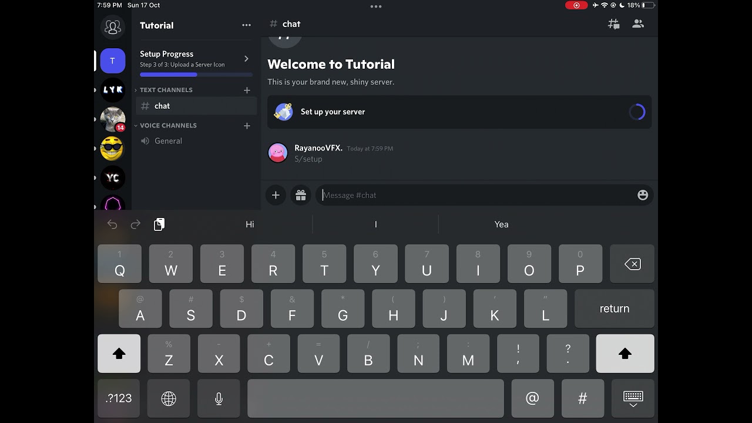This screenshot has width=752, height=423.
Task: Open Tutorial server options three dots
Action: coord(246,25)
